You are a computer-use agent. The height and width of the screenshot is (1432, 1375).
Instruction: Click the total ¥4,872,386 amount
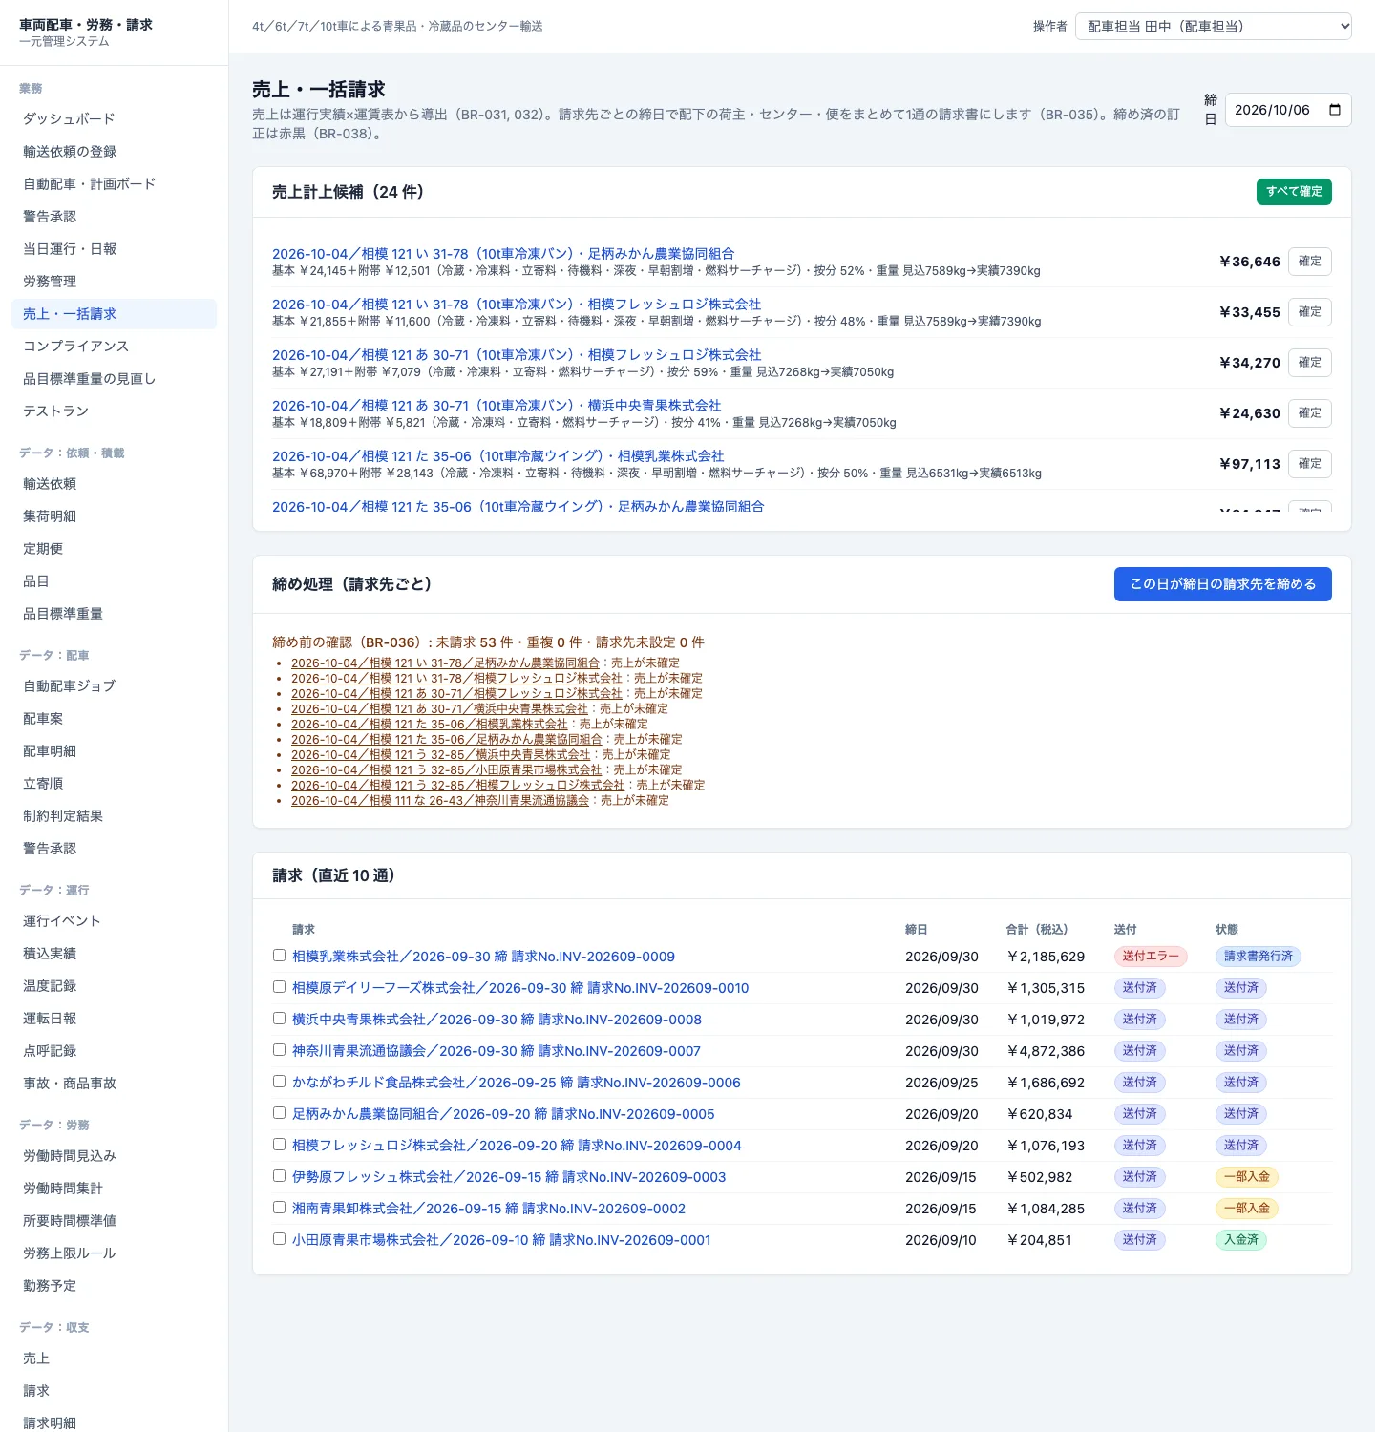[x=1046, y=1051]
